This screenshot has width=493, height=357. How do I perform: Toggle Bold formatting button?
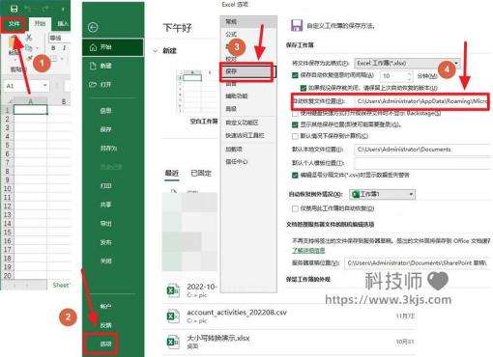click(53, 48)
